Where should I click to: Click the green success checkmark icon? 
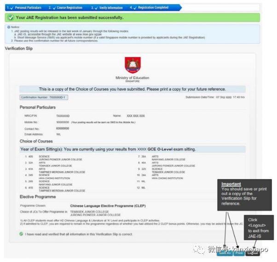pos(10,17)
